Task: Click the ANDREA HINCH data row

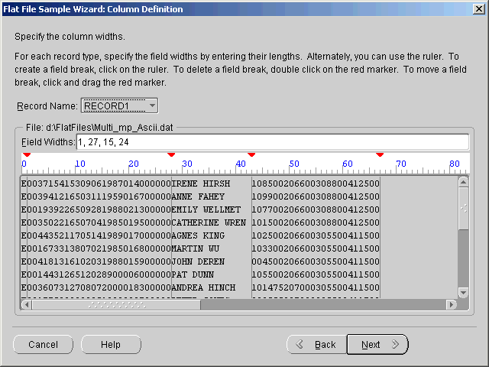Action: coord(200,287)
